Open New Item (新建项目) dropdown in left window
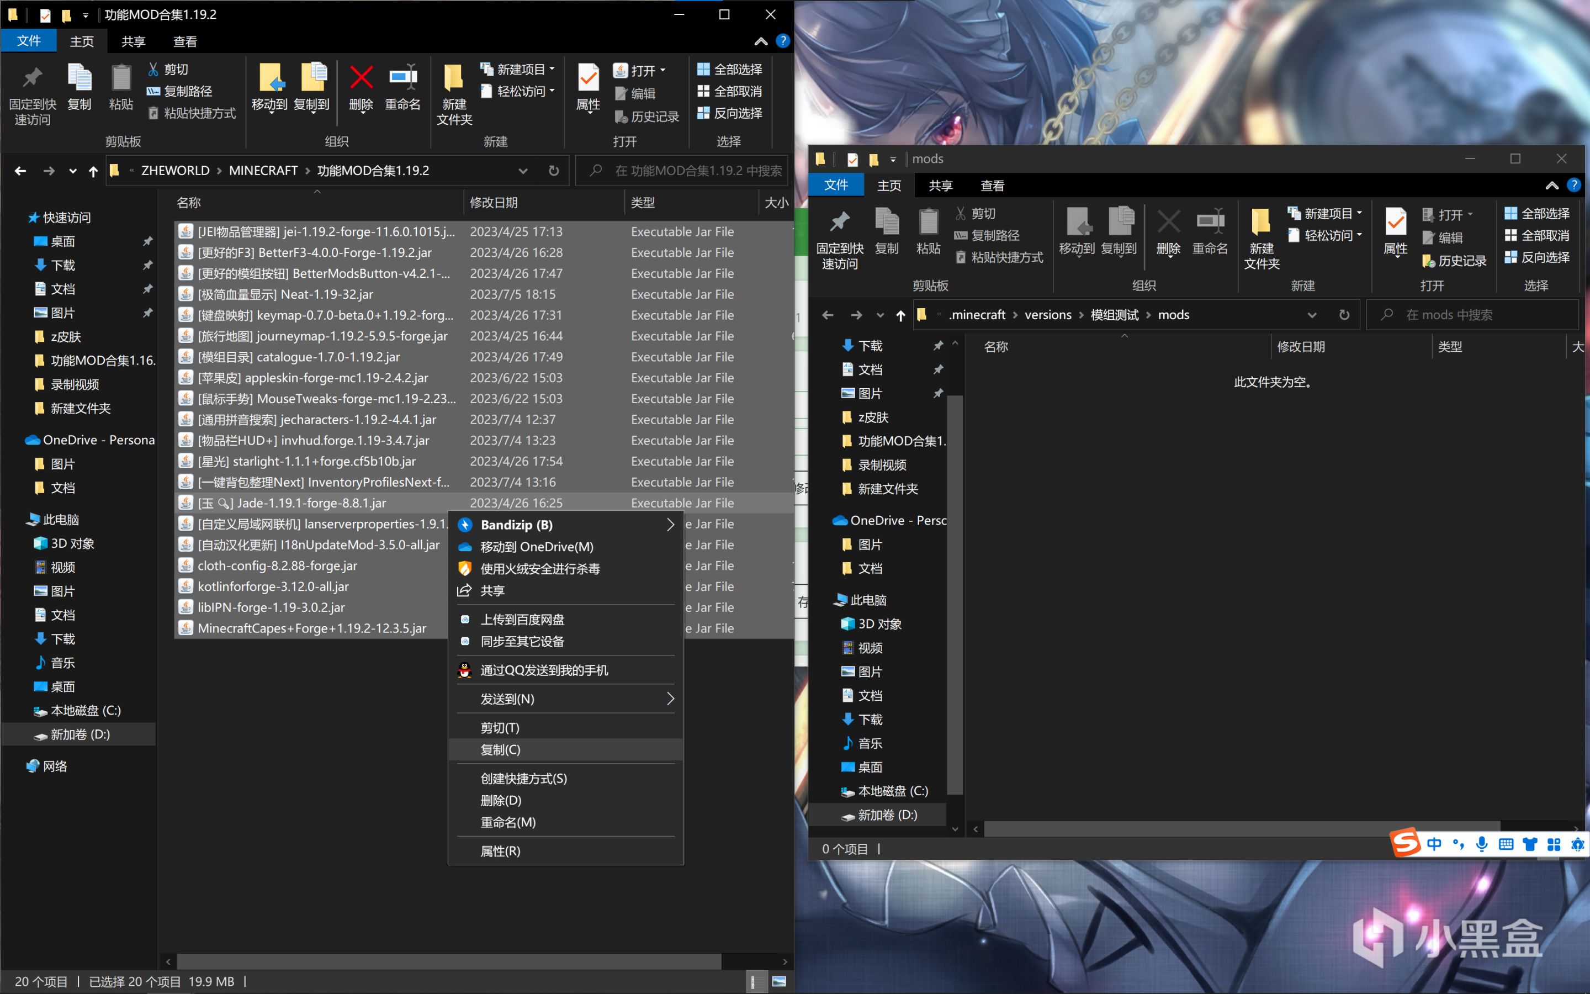 [518, 69]
